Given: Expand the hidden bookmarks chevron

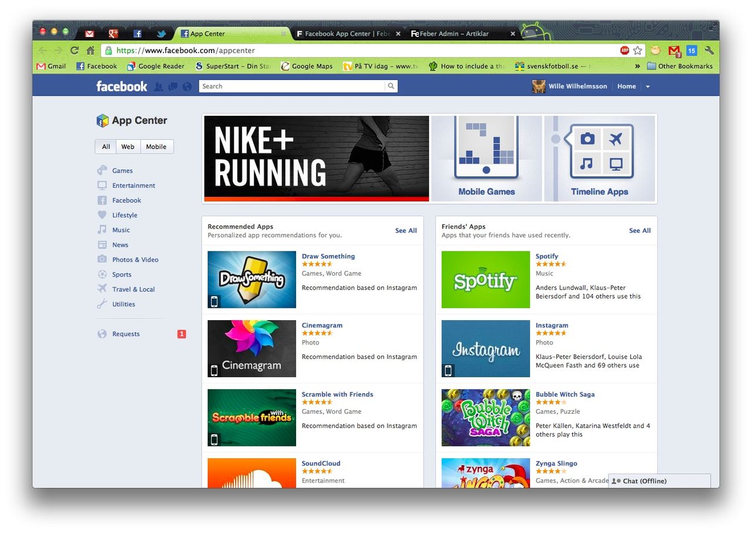Looking at the screenshot, I should [x=637, y=66].
